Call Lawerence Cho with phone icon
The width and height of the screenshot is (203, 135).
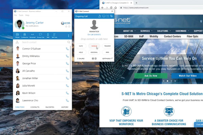click(67, 100)
